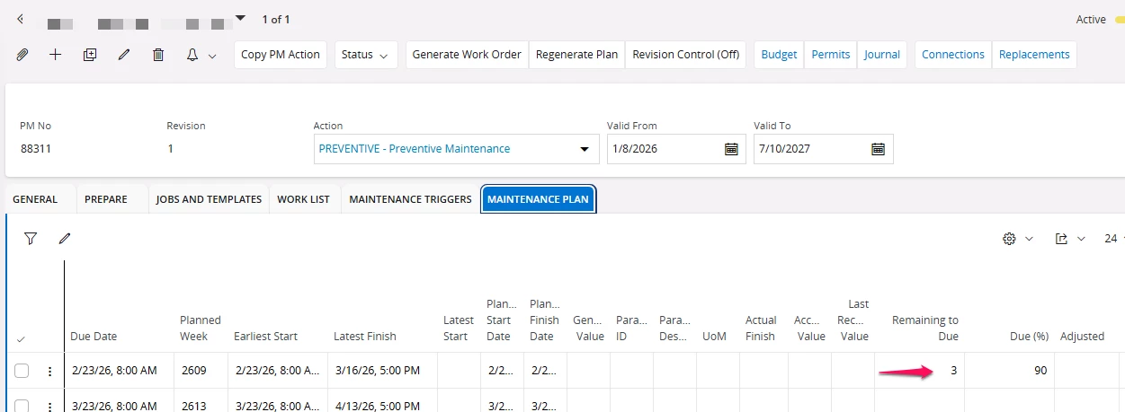This screenshot has height=412, width=1125.
Task: Open row menu for 2/23/26 row
Action: pos(49,371)
